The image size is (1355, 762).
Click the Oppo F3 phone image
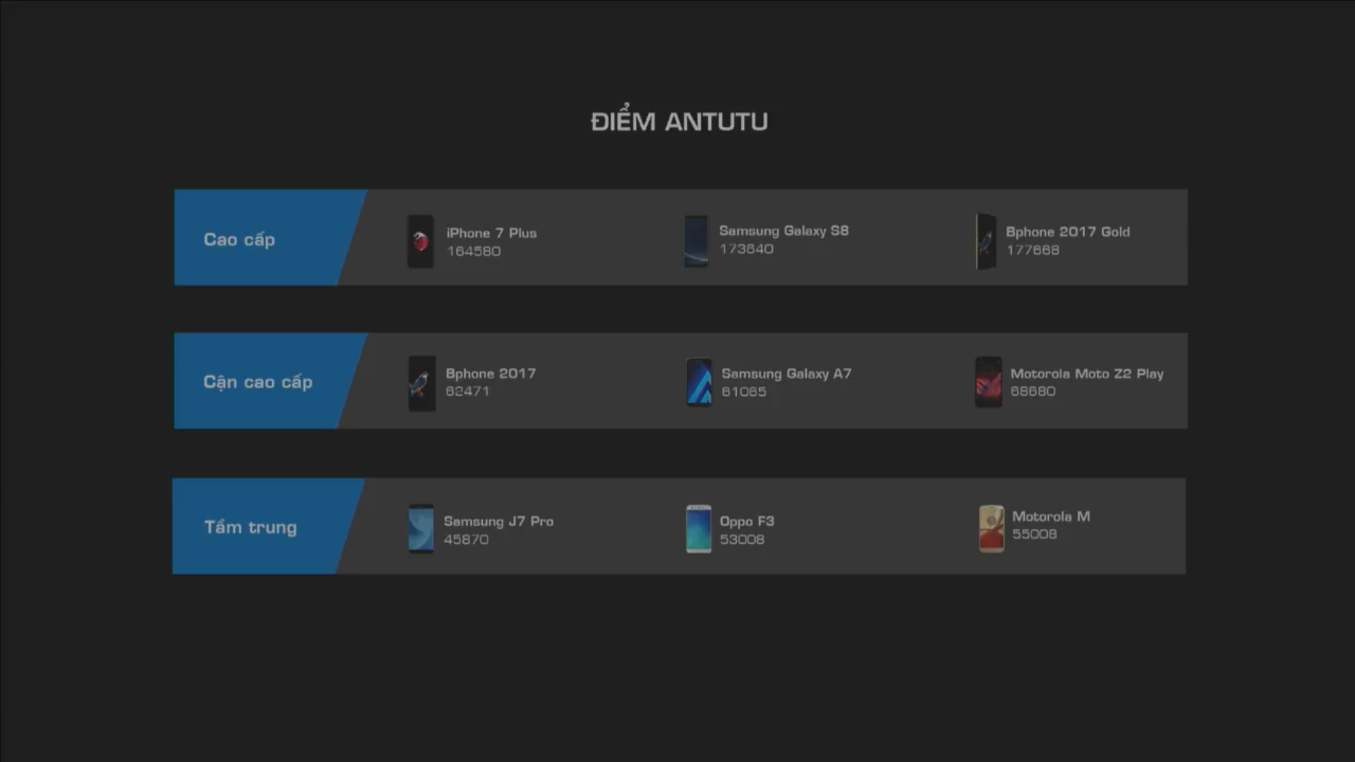(699, 528)
